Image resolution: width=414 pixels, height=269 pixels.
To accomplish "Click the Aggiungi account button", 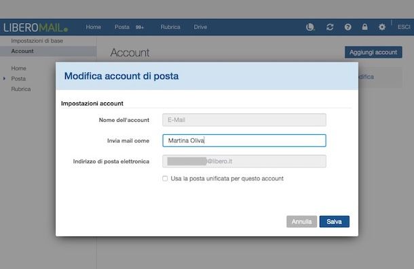I will point(373,52).
